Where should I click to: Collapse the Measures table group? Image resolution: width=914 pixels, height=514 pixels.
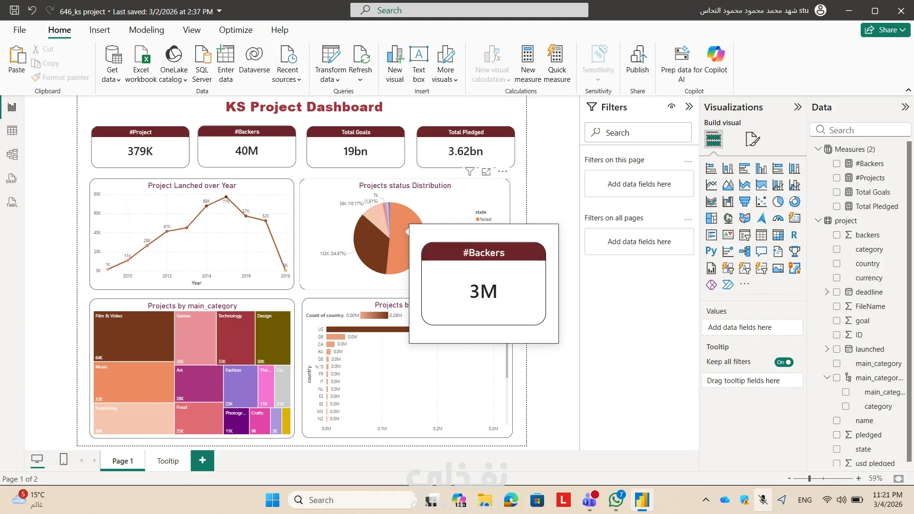click(x=818, y=149)
